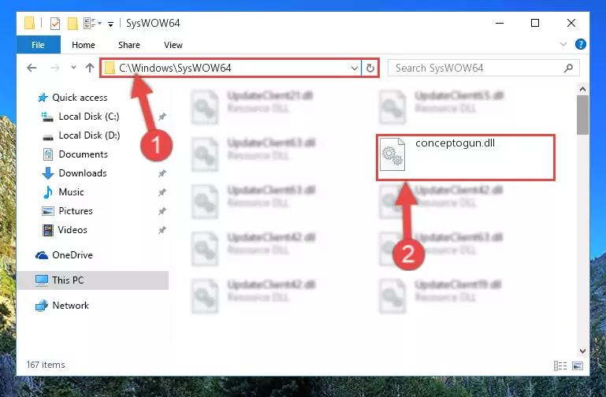Select OneDrive in navigation pane

pos(72,255)
